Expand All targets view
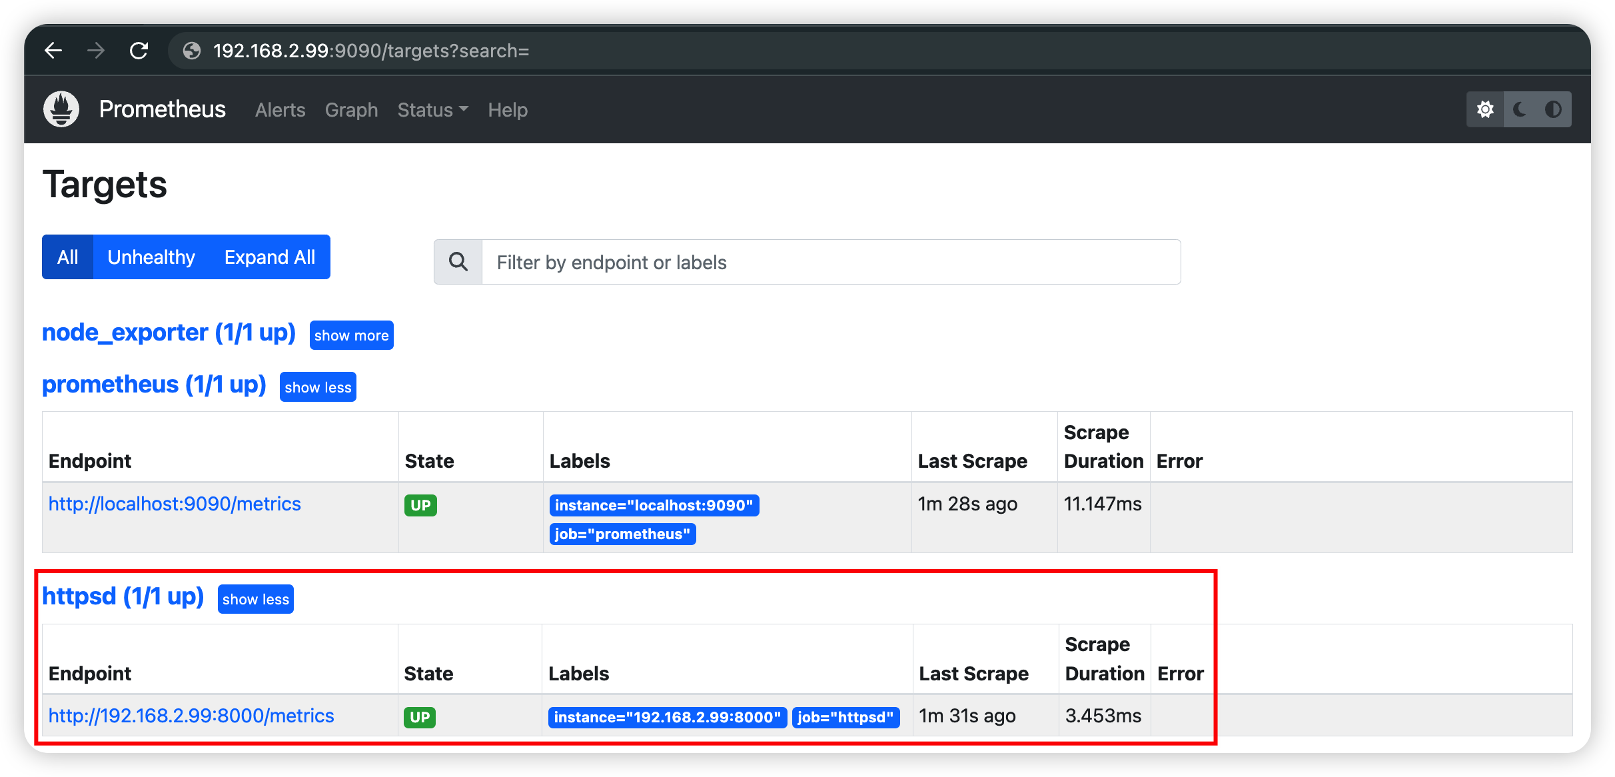 270,258
